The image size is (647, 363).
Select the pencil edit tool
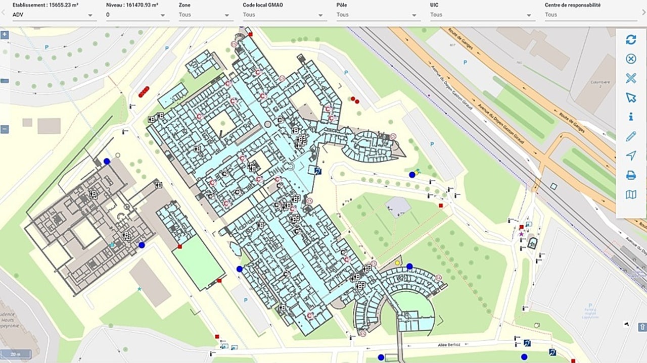click(631, 136)
